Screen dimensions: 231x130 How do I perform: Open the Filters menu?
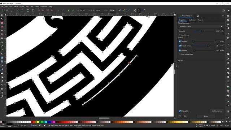pos(37,6)
